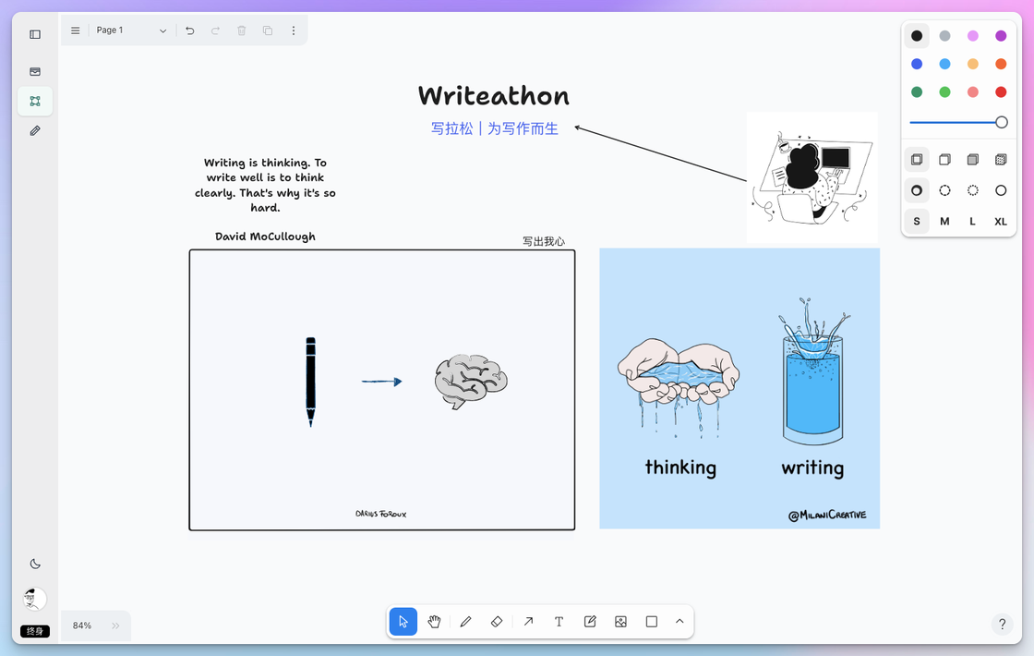
Task: Open the three-dot page options menu
Action: point(294,30)
